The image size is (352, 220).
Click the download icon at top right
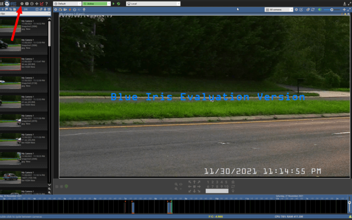coord(344,4)
